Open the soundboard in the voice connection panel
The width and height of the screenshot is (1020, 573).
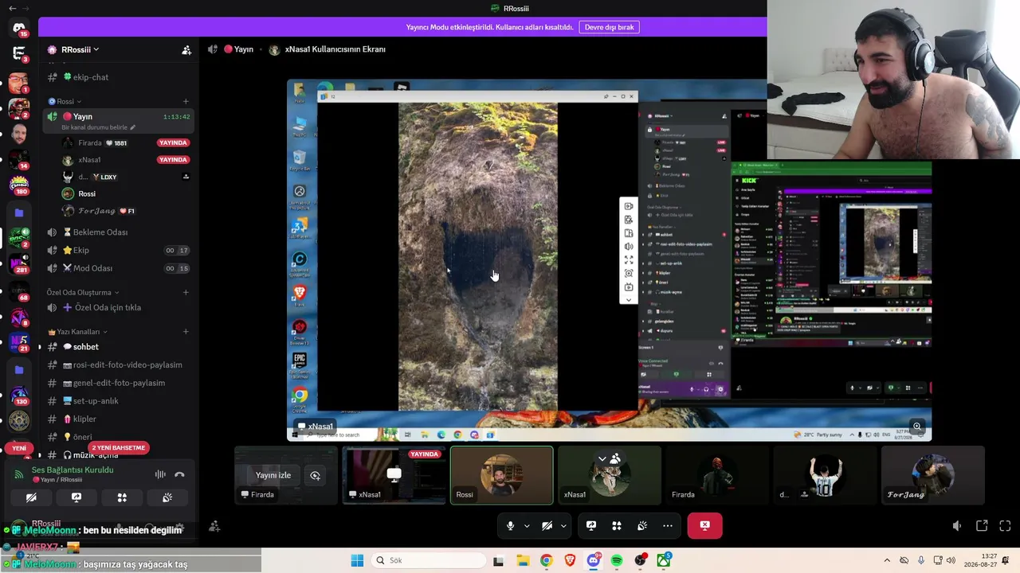pyautogui.click(x=167, y=497)
